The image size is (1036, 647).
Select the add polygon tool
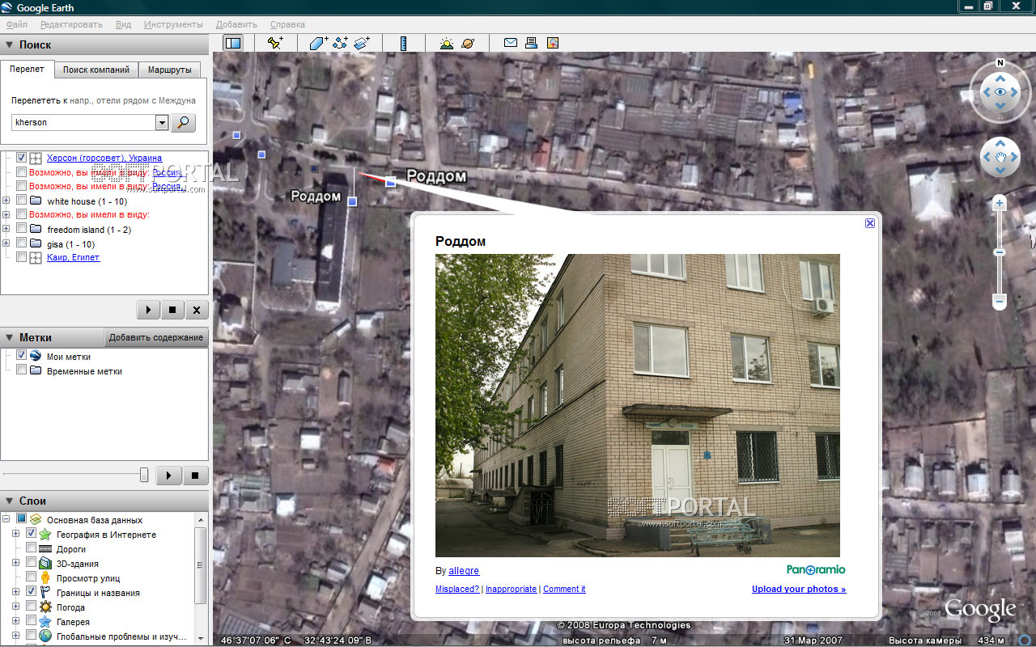pyautogui.click(x=318, y=43)
